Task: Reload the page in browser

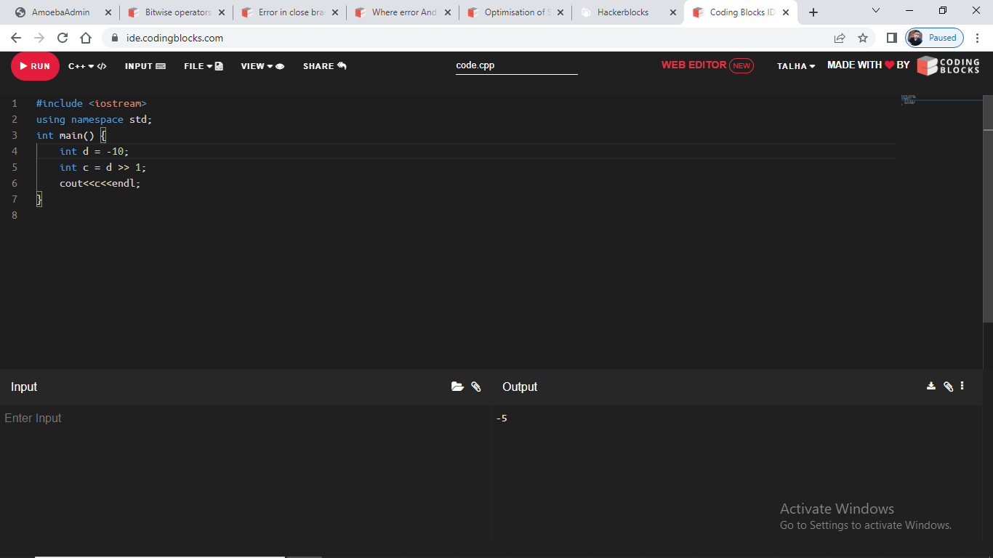Action: (x=63, y=38)
